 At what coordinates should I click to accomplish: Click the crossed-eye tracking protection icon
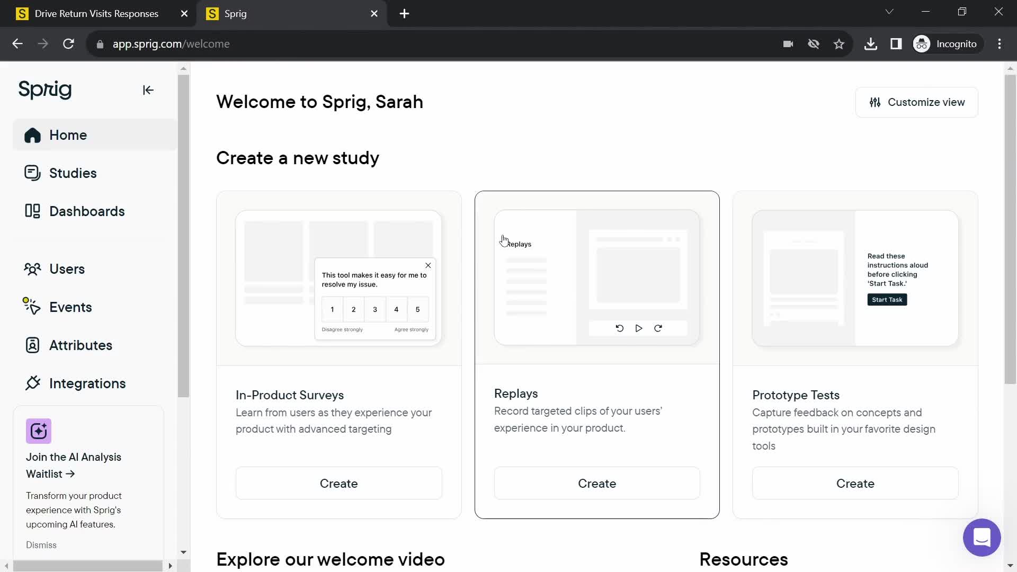point(814,44)
